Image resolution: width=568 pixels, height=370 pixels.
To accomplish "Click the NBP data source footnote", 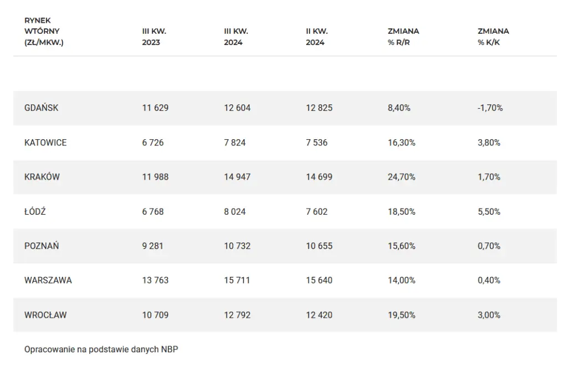I will tap(102, 349).
